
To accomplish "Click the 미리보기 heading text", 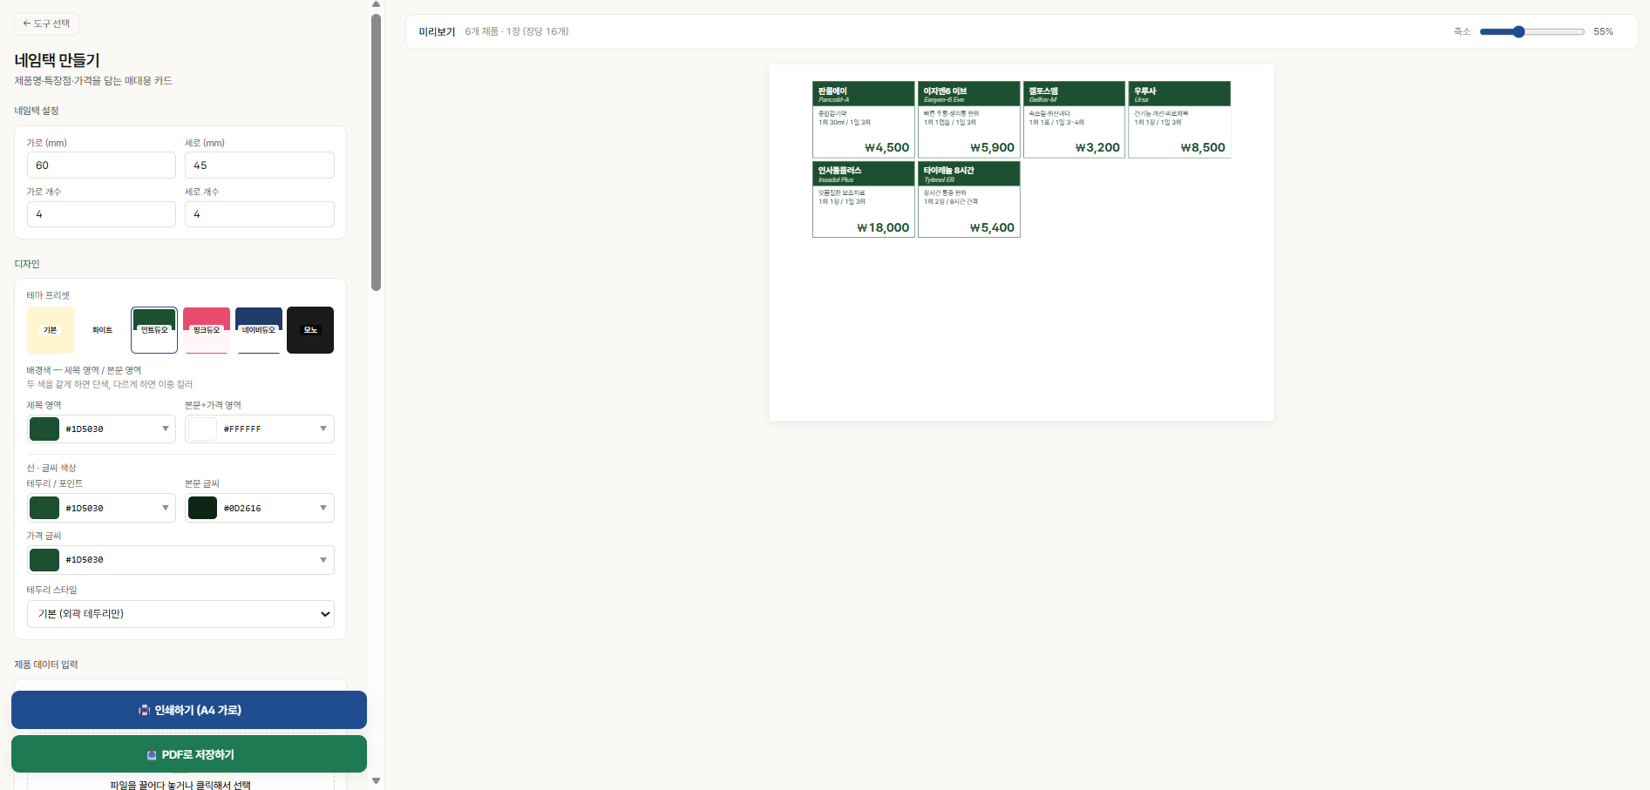I will pyautogui.click(x=437, y=31).
